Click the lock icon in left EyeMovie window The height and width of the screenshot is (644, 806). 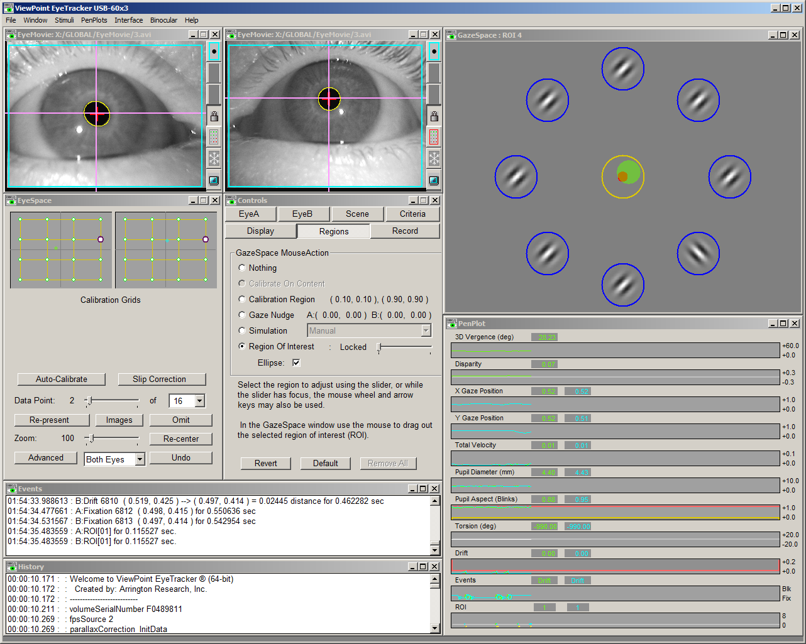(214, 117)
